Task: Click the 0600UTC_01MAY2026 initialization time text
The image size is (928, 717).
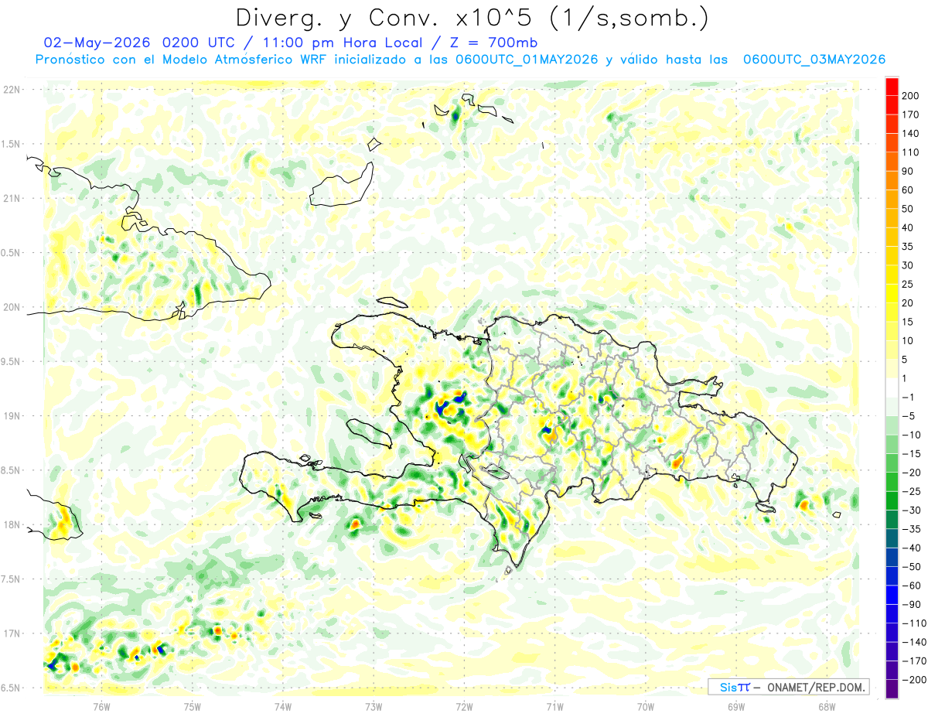Action: pos(527,60)
